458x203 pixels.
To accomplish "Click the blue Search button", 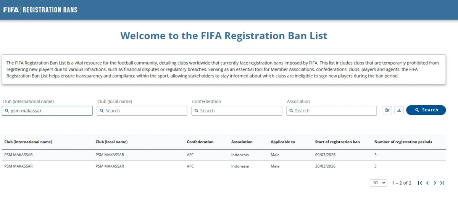I will pos(426,110).
